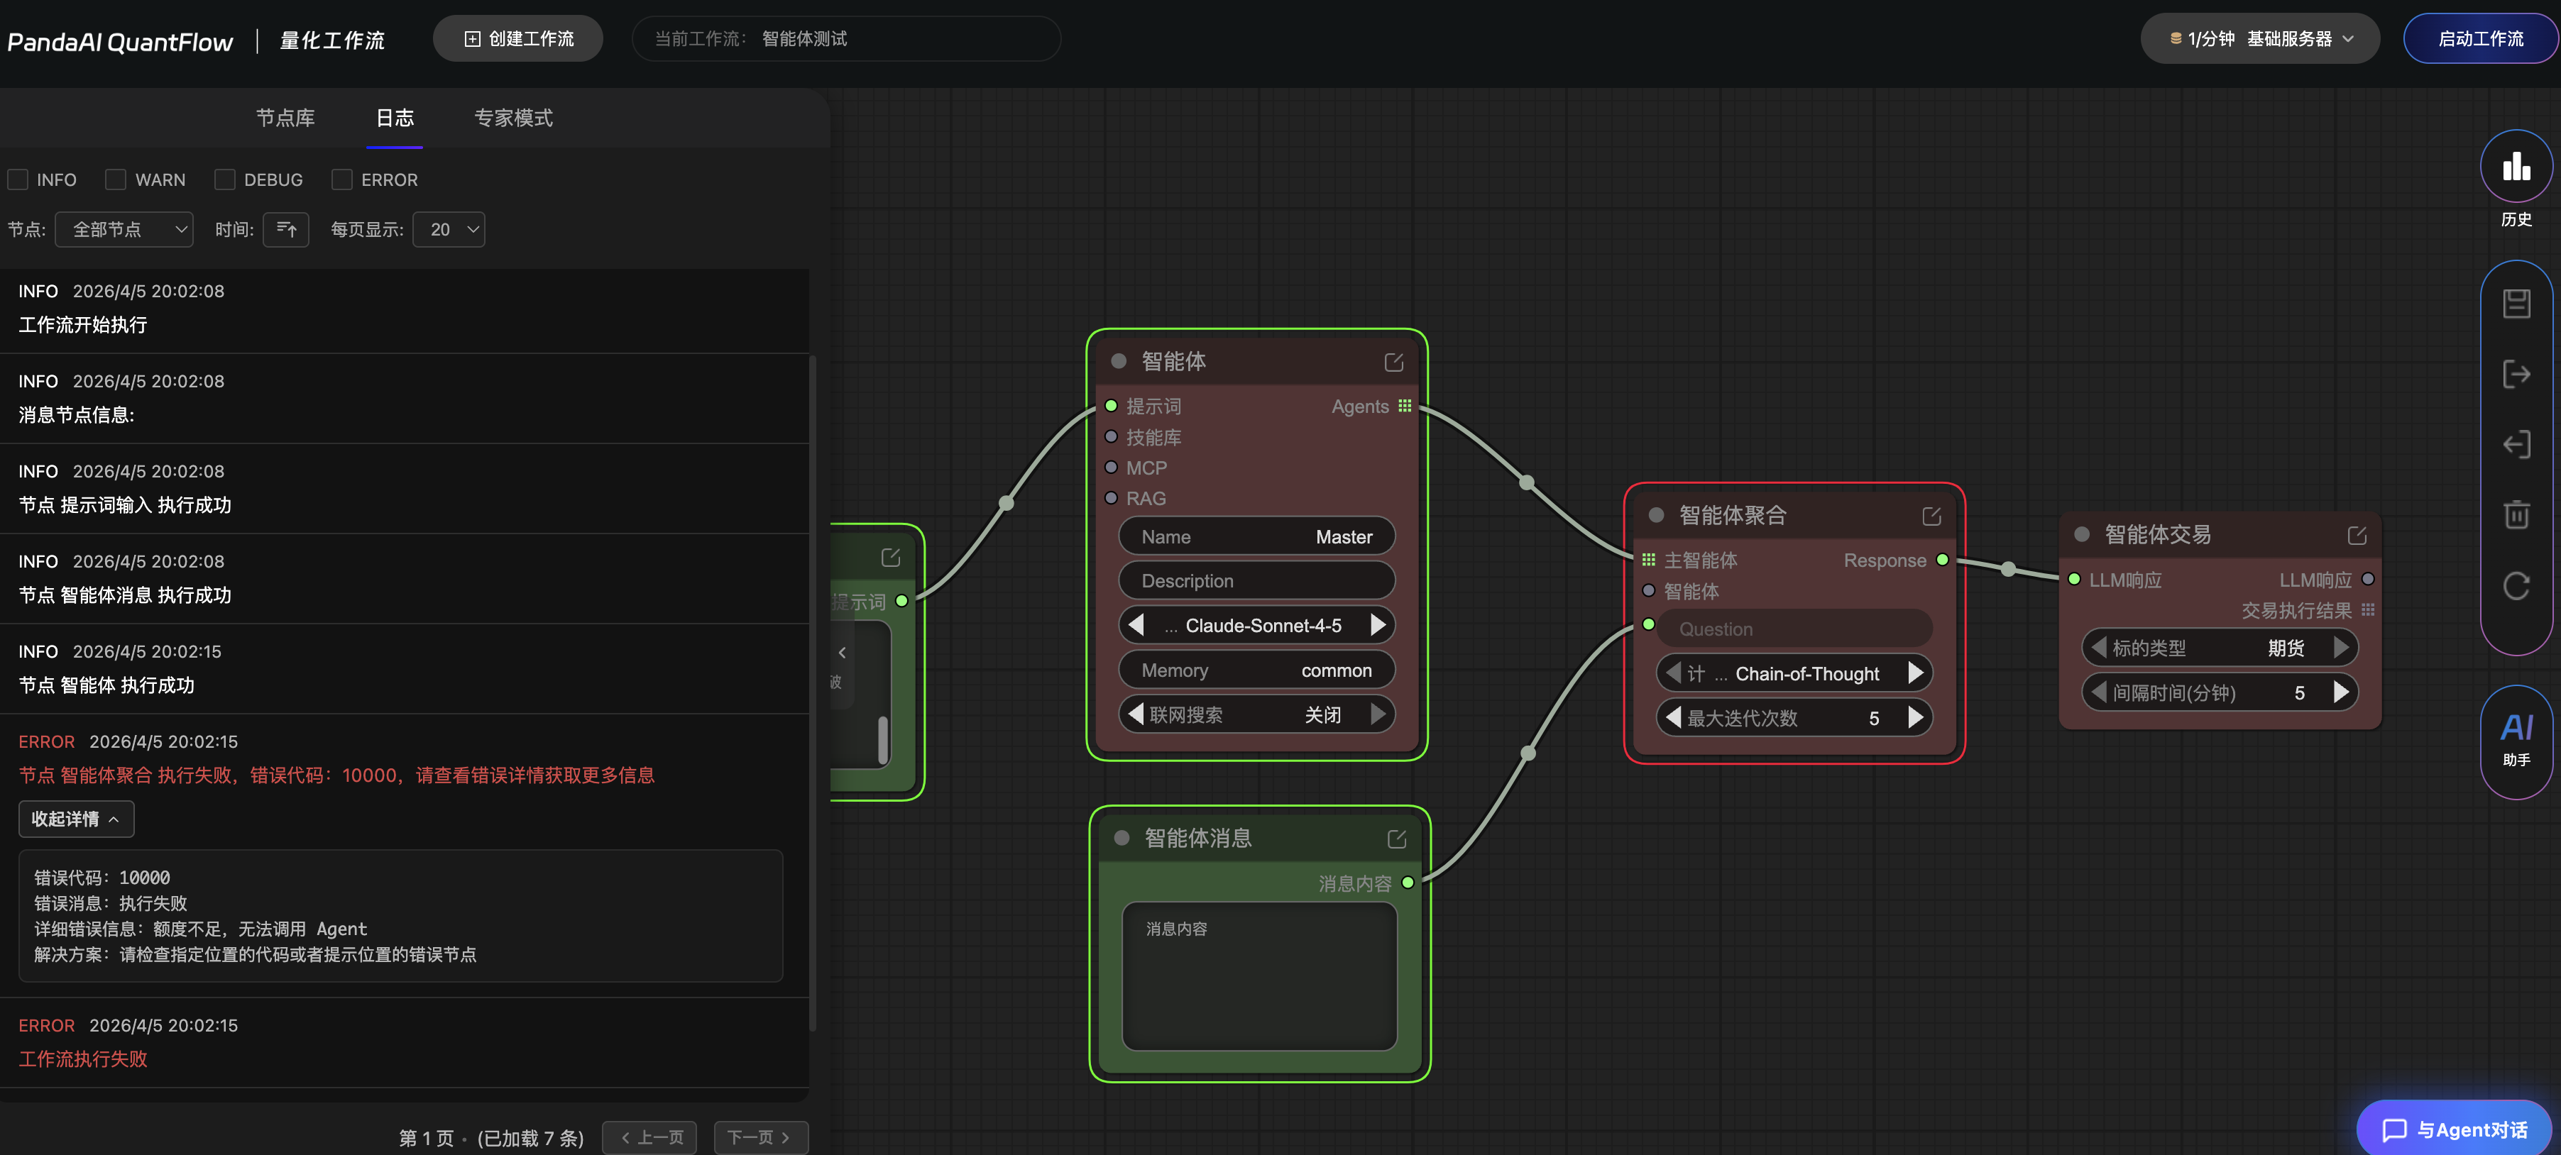Viewport: 2561px width, 1155px height.
Task: Switch to the 专家模式 tab
Action: tap(513, 118)
